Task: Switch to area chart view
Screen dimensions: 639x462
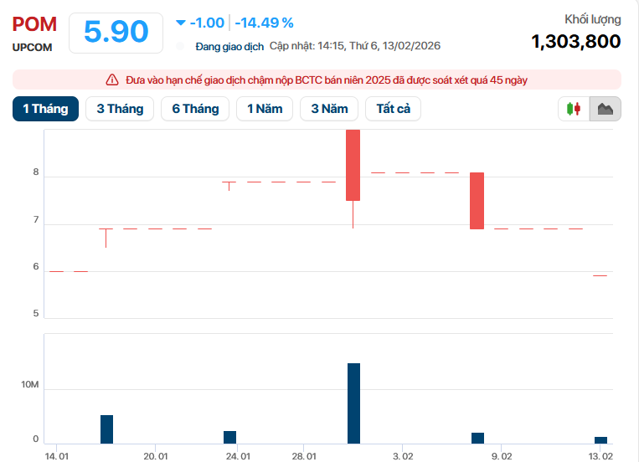Action: tap(605, 109)
